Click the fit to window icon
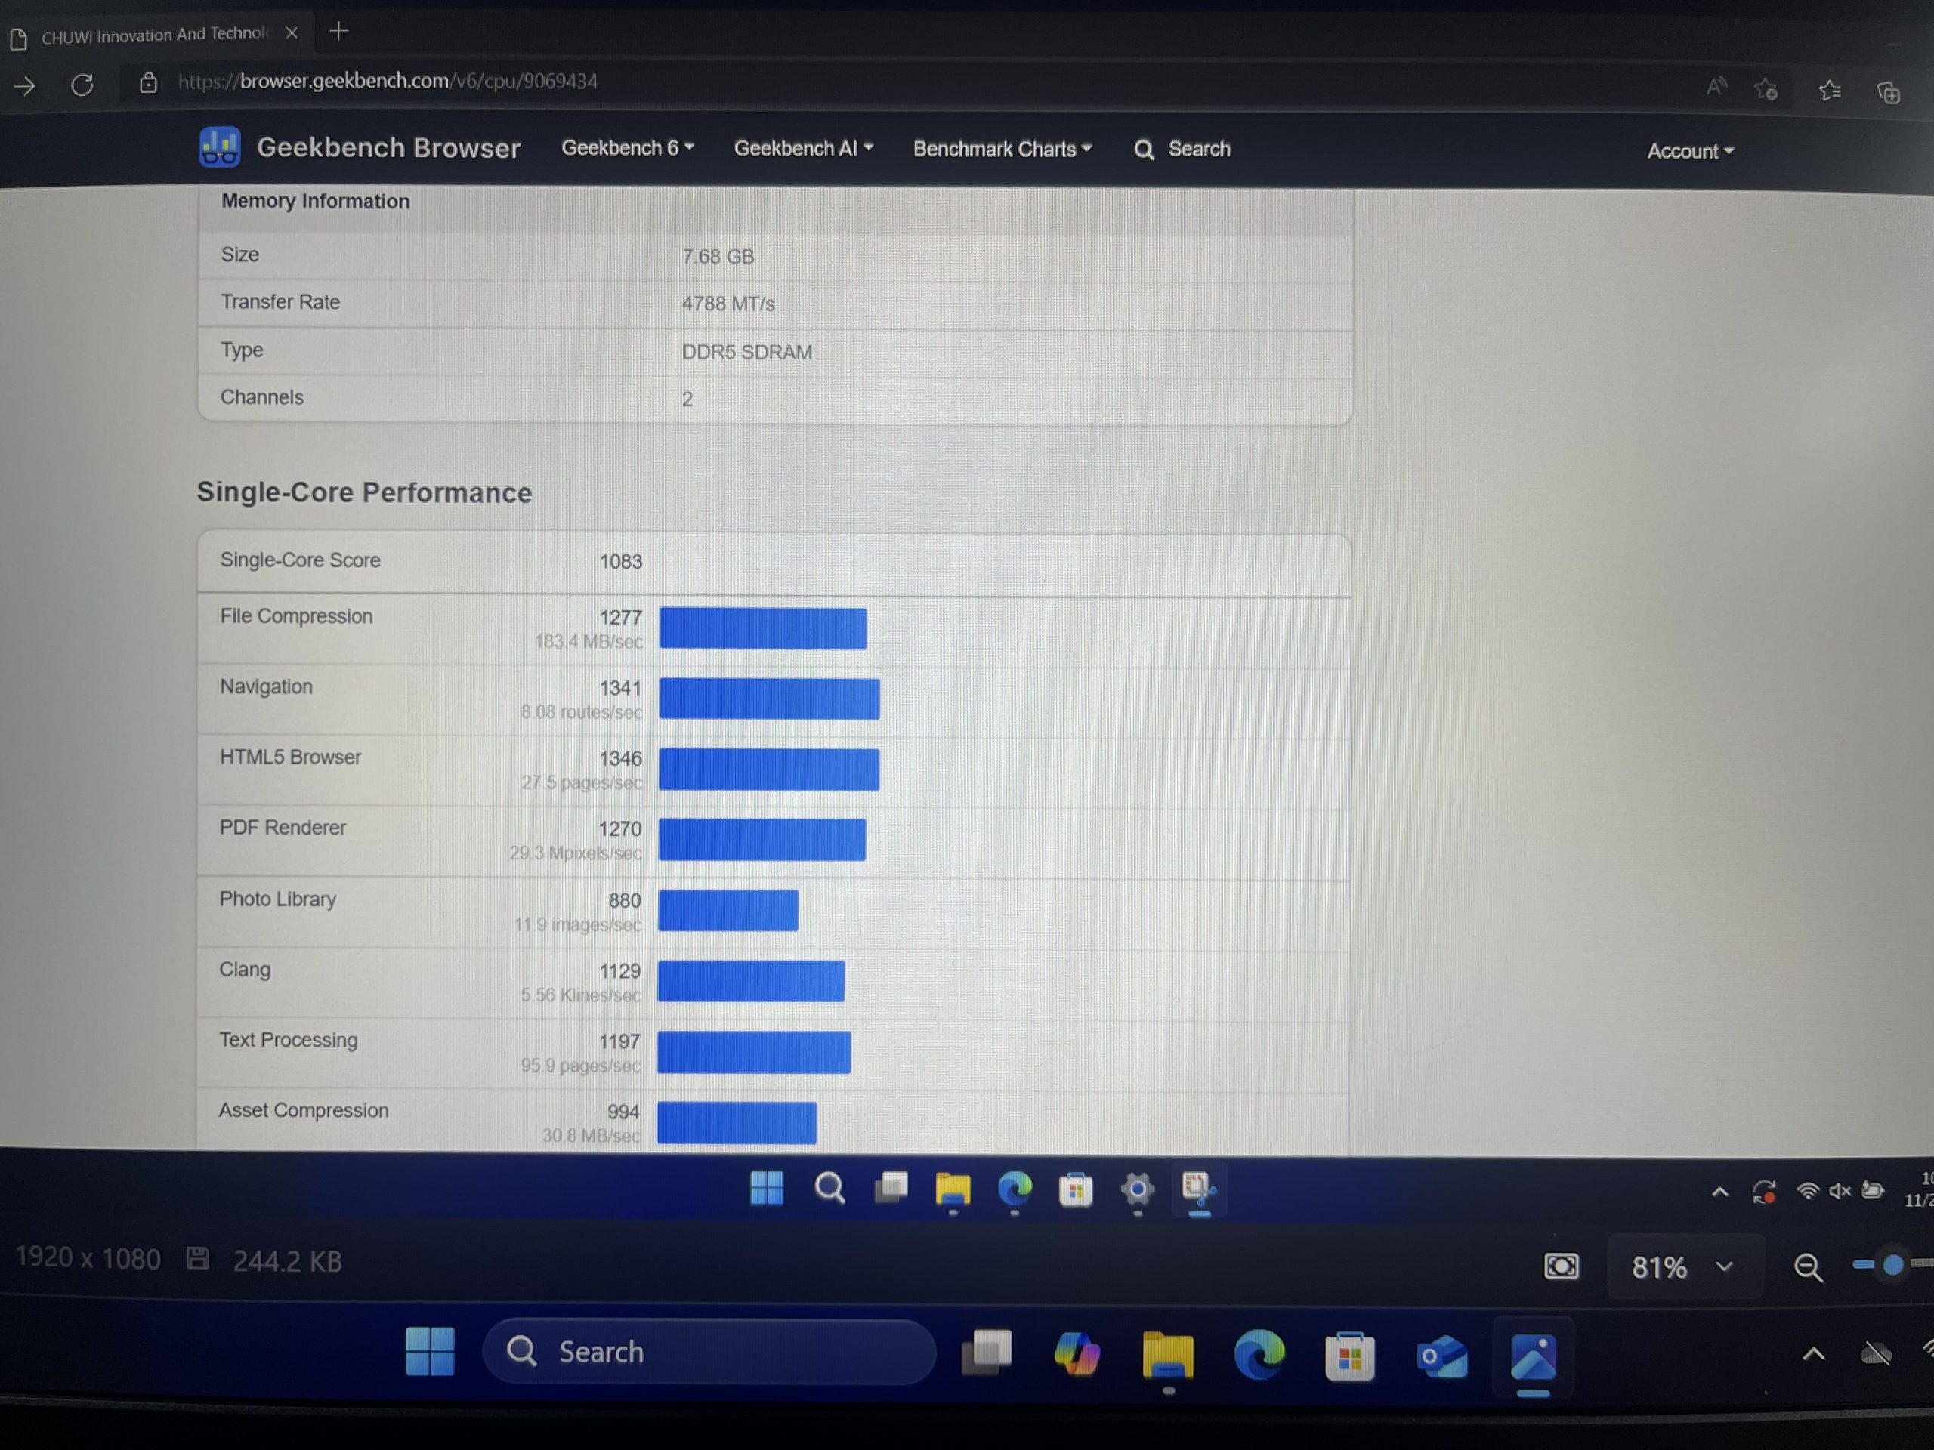Viewport: 1934px width, 1450px height. click(x=1561, y=1266)
